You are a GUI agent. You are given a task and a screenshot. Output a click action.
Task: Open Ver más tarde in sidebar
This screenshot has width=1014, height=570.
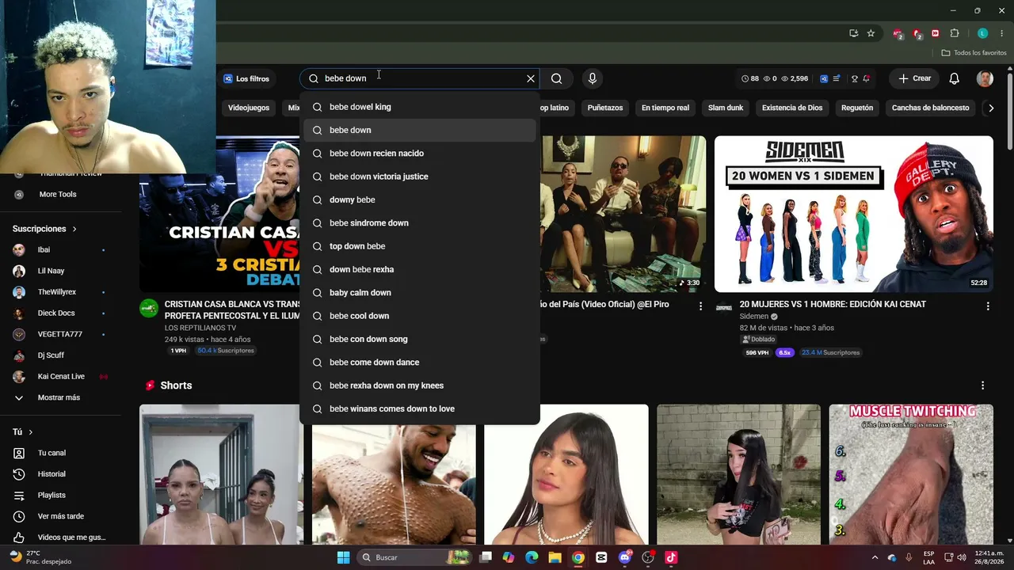pyautogui.click(x=60, y=516)
